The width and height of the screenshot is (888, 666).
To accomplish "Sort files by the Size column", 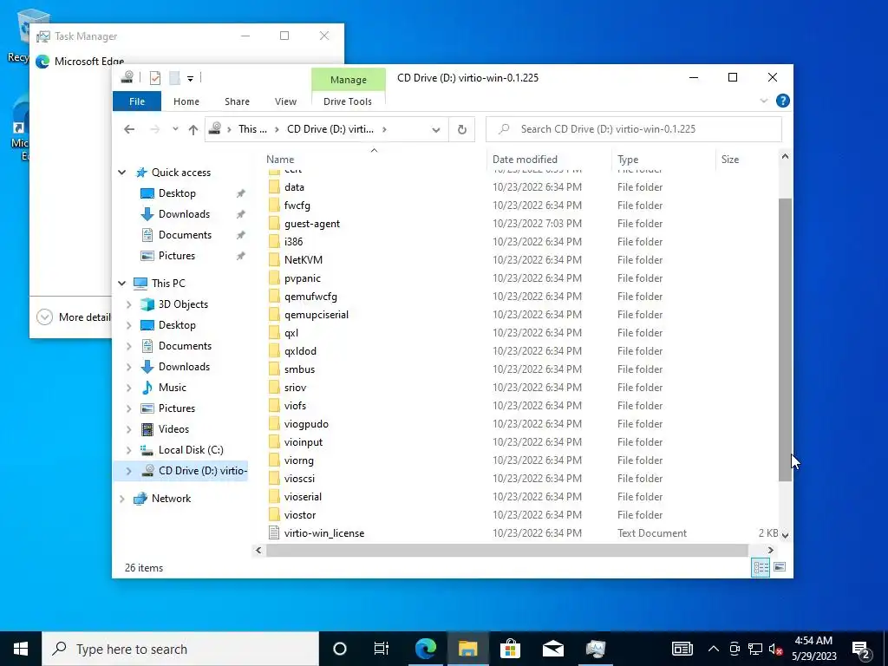I will pyautogui.click(x=730, y=160).
